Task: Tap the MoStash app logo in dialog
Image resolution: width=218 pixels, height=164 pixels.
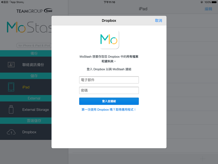Action: pyautogui.click(x=109, y=40)
